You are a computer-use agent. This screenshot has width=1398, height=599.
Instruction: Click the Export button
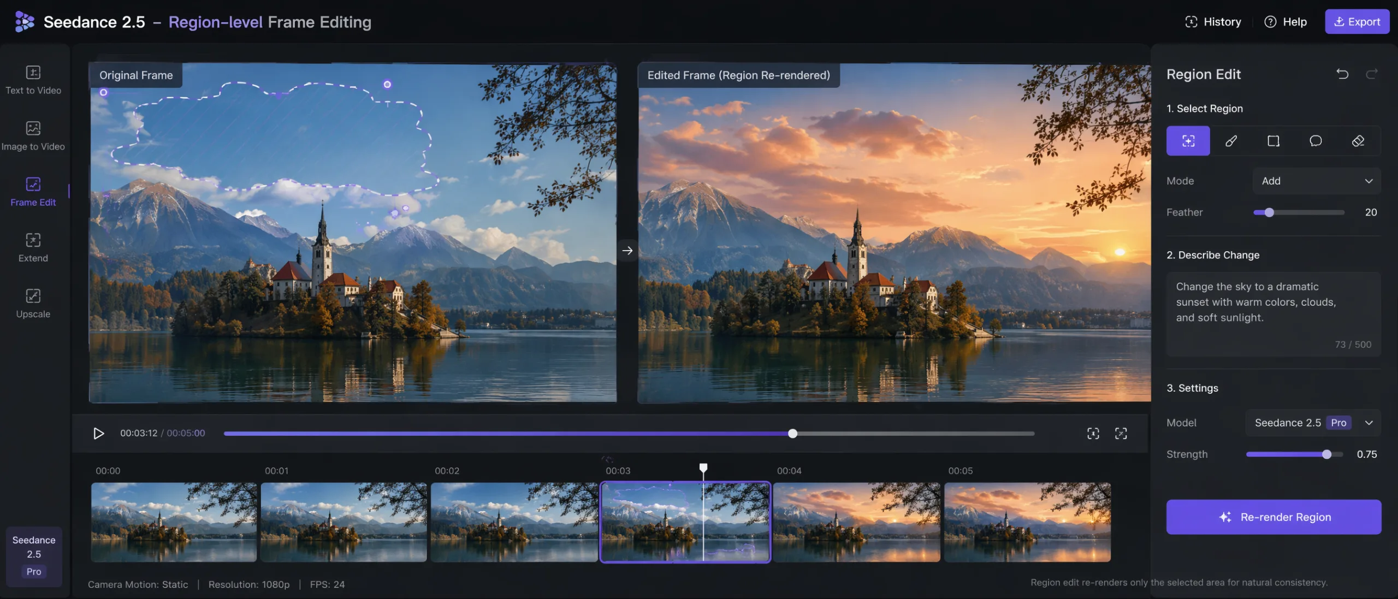pos(1357,22)
